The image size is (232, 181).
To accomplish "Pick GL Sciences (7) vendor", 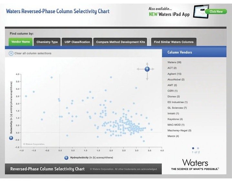I will pyautogui.click(x=177, y=108).
